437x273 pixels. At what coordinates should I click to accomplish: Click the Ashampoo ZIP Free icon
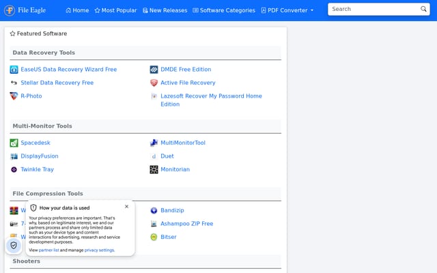pyautogui.click(x=154, y=224)
